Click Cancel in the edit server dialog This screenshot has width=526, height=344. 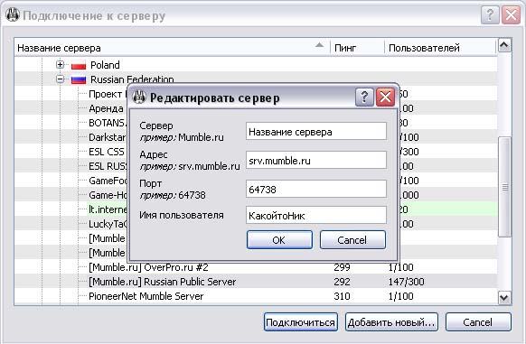352,240
